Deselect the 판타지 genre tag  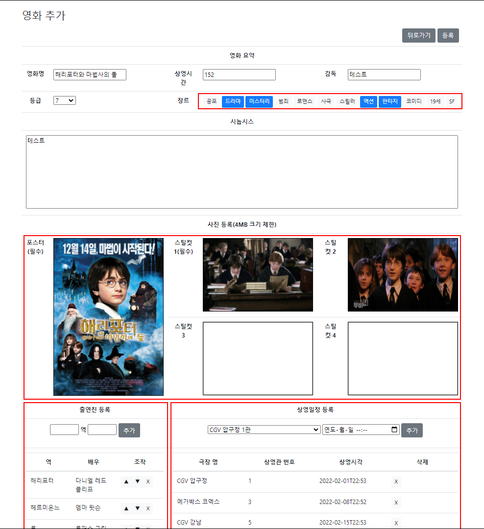click(390, 101)
